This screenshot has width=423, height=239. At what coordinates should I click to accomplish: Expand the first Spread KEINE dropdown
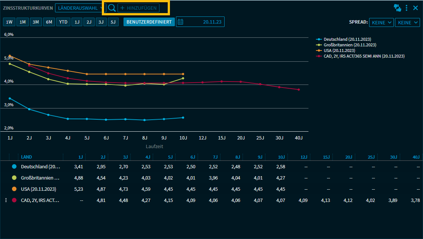pyautogui.click(x=381, y=22)
